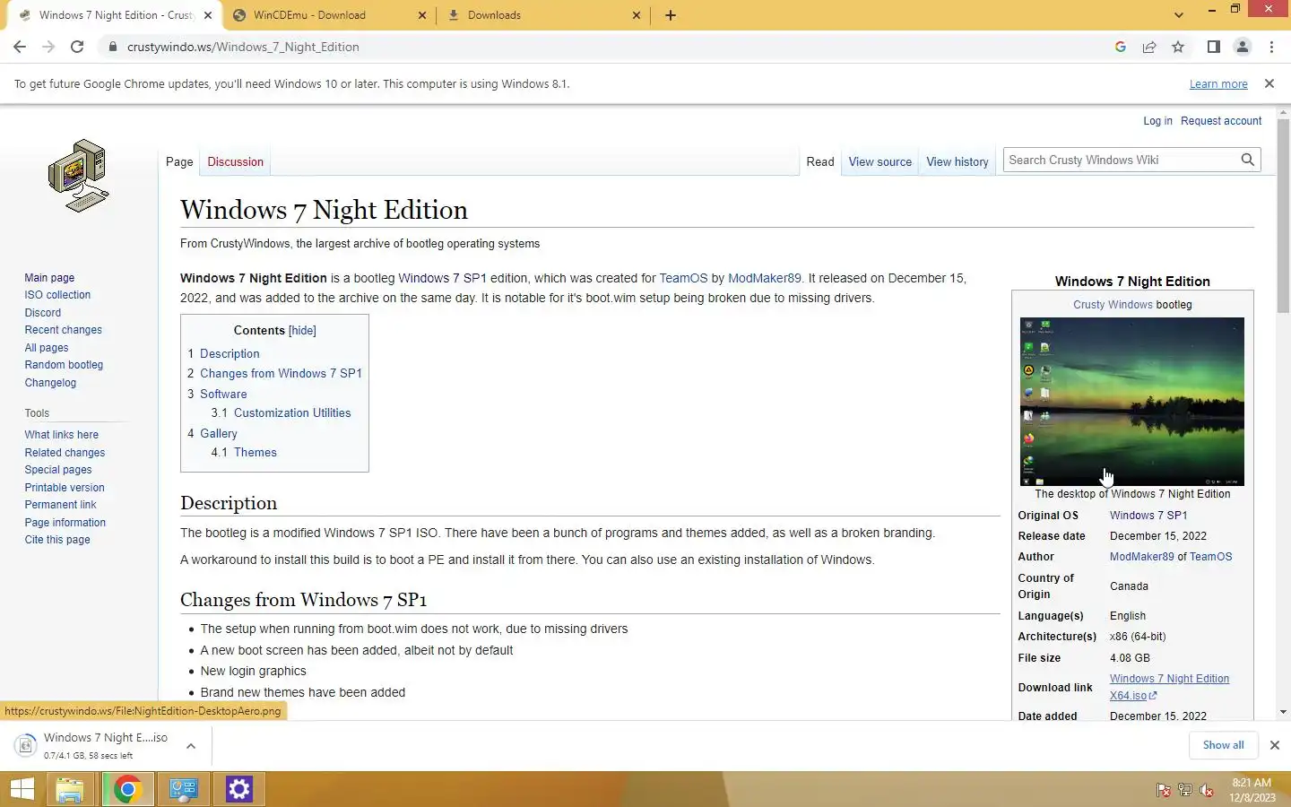Screen dimensions: 1291x807
Task: Open Page information link
Action: pyautogui.click(x=65, y=522)
